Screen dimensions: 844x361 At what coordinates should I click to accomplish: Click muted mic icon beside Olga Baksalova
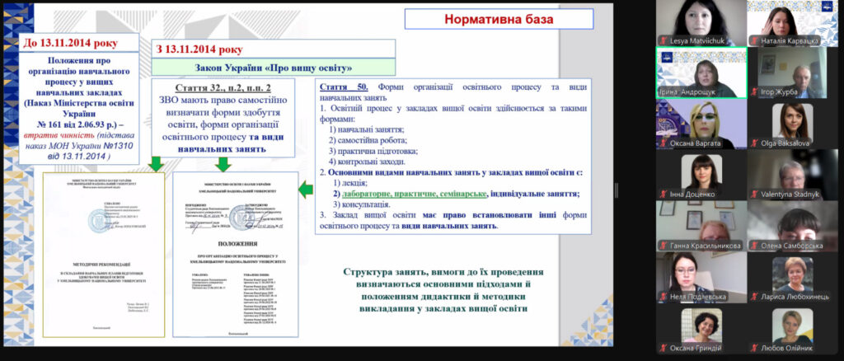pyautogui.click(x=753, y=143)
